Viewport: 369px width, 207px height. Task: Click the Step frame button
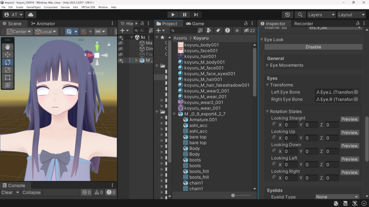coord(196,15)
